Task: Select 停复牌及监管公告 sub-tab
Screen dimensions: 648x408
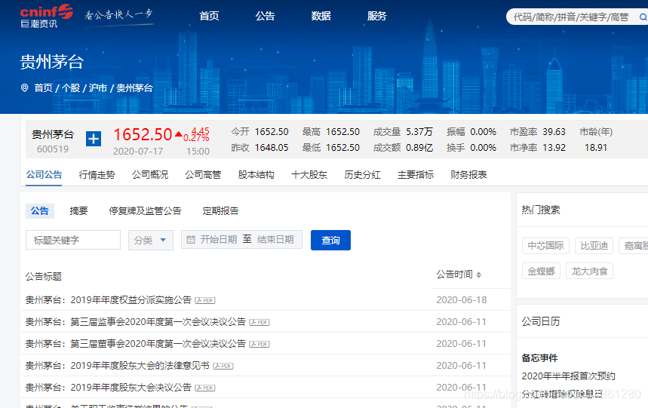Action: [145, 211]
